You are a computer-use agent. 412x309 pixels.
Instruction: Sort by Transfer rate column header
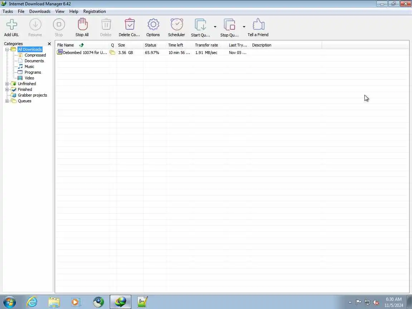210,45
